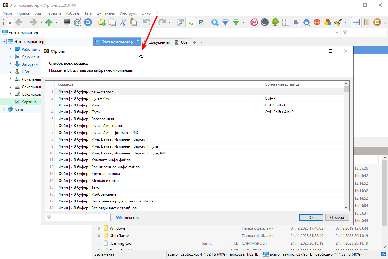388x259 pixels.
Task: Open forward-history dropdown arrow
Action: [x=41, y=23]
